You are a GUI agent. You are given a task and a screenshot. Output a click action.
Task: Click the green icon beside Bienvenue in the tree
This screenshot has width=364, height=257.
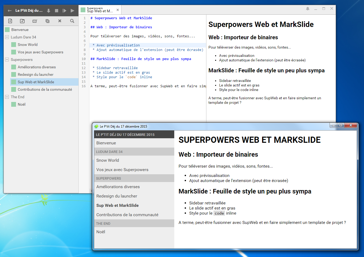(7, 30)
